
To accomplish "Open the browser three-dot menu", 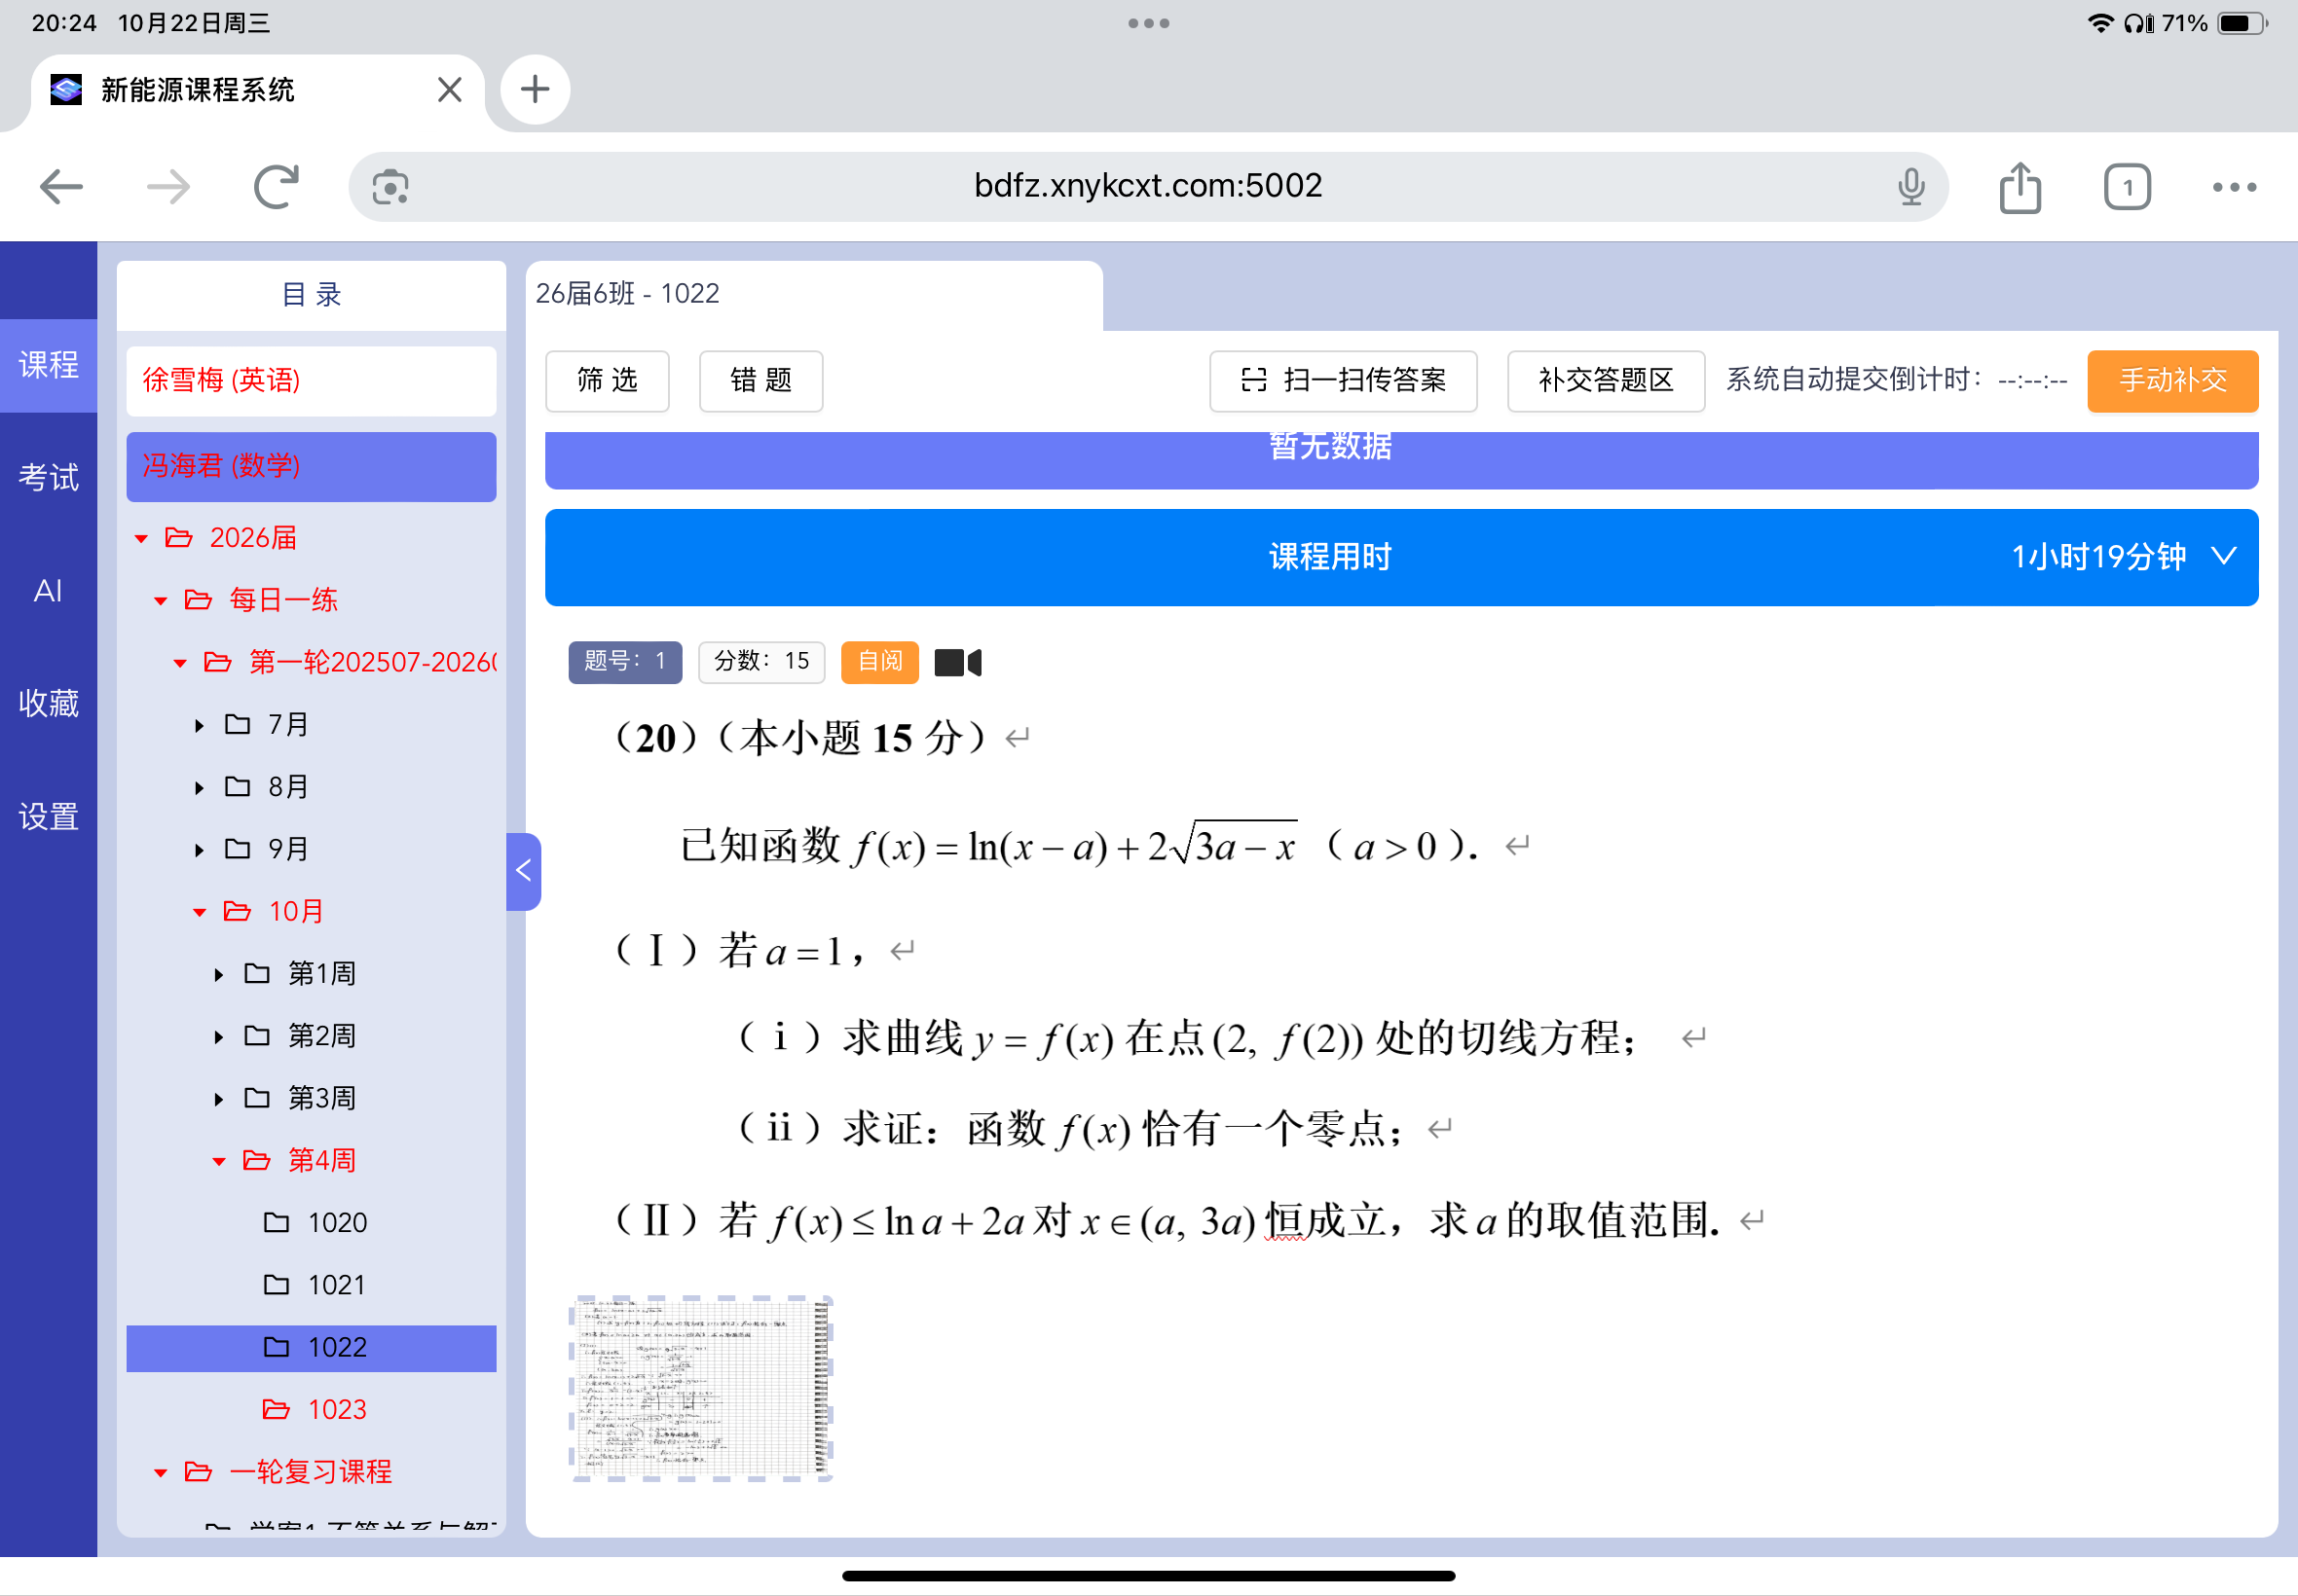I will [x=2233, y=187].
